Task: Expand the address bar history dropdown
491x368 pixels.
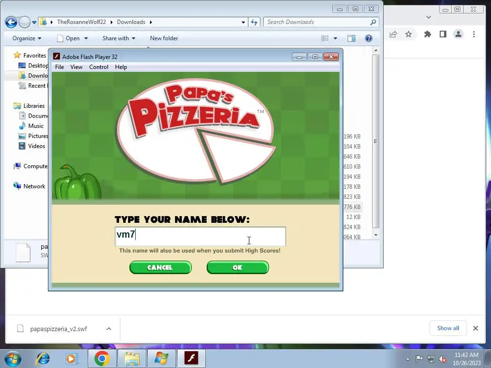Action: click(243, 22)
